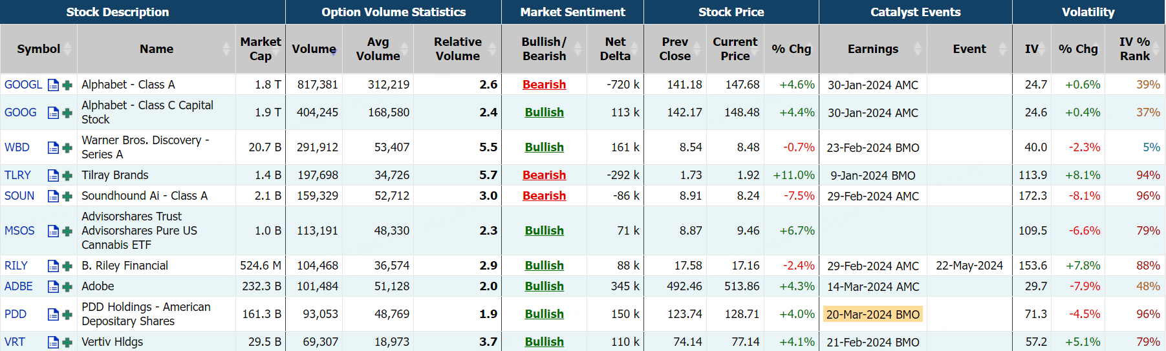Click the green plus next to MSOS

pyautogui.click(x=67, y=231)
